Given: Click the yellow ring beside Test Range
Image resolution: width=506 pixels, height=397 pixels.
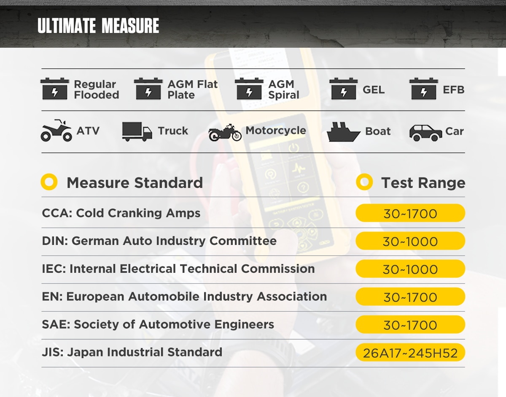Looking at the screenshot, I should coord(364,182).
